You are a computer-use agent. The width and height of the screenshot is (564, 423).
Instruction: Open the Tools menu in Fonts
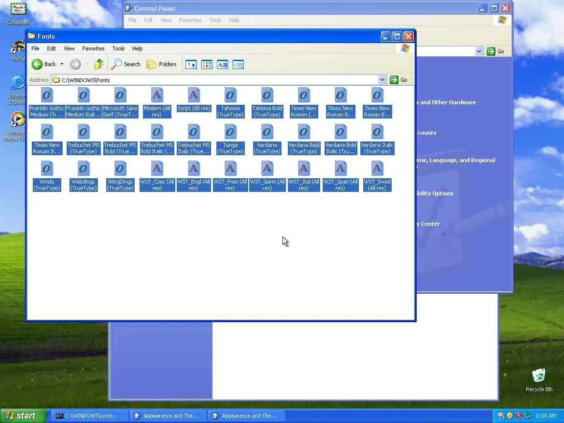click(118, 48)
